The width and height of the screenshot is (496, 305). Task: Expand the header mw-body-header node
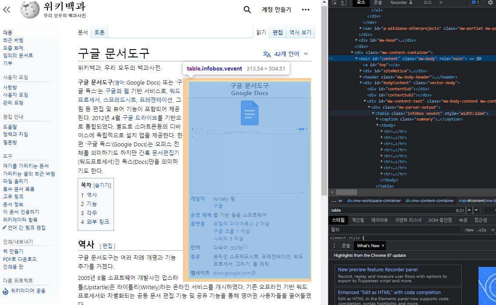(360, 77)
